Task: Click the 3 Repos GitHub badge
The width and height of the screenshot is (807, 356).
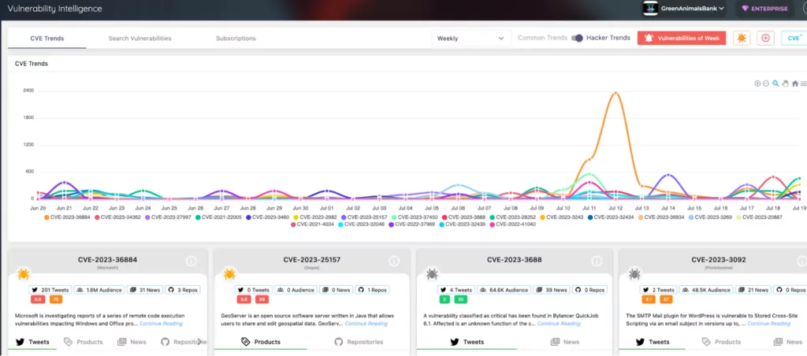Action: pos(183,290)
